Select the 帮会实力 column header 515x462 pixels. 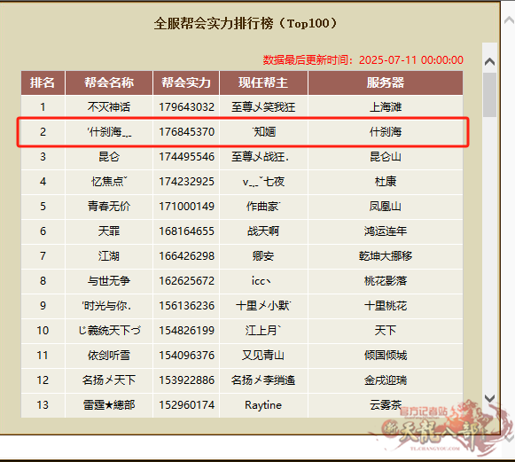186,82
